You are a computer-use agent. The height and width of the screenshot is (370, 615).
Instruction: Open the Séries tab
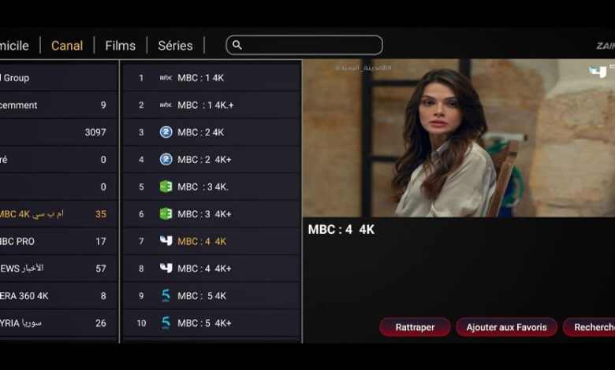[x=175, y=46]
